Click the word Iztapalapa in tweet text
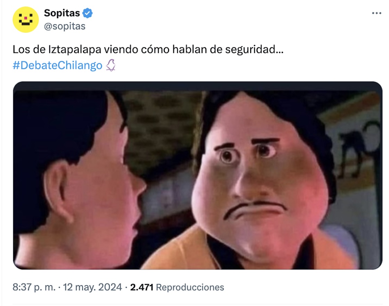 pyautogui.click(x=75, y=49)
